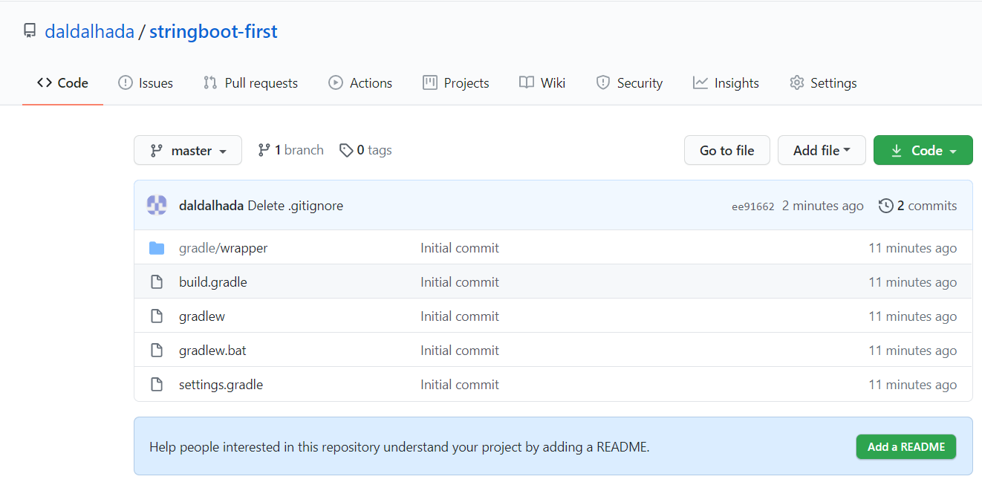This screenshot has width=982, height=482.
Task: View the 1 branch link
Action: [290, 150]
